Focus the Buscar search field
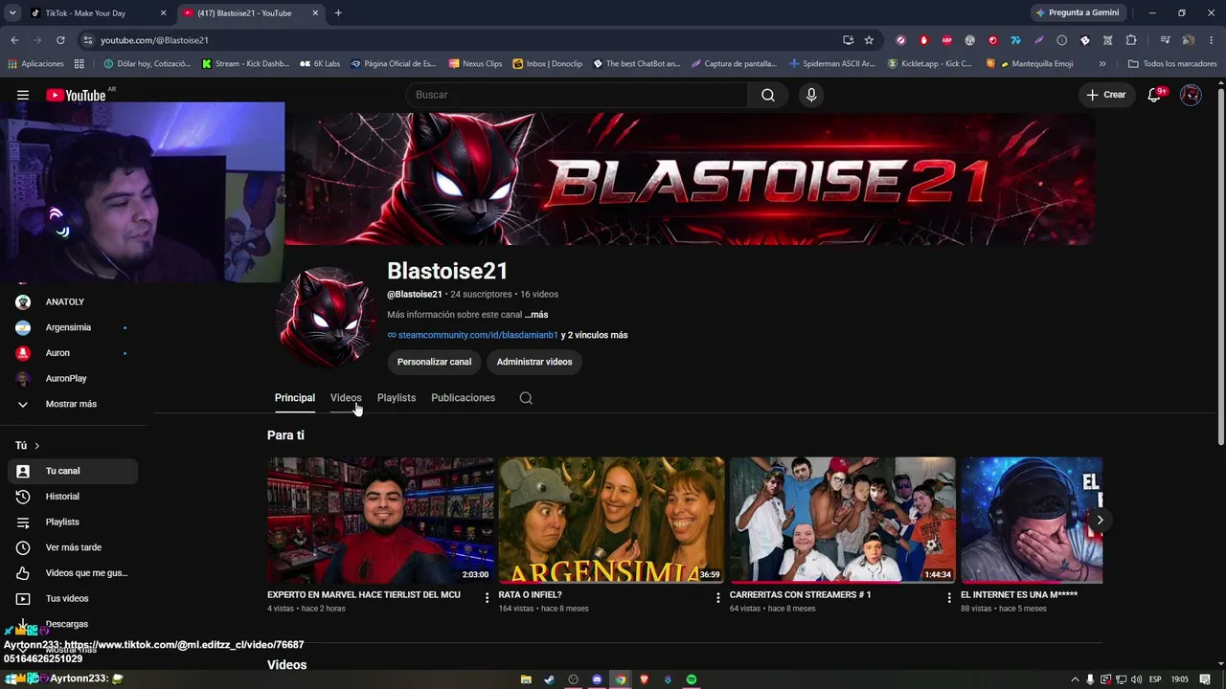This screenshot has width=1226, height=689. (x=578, y=95)
